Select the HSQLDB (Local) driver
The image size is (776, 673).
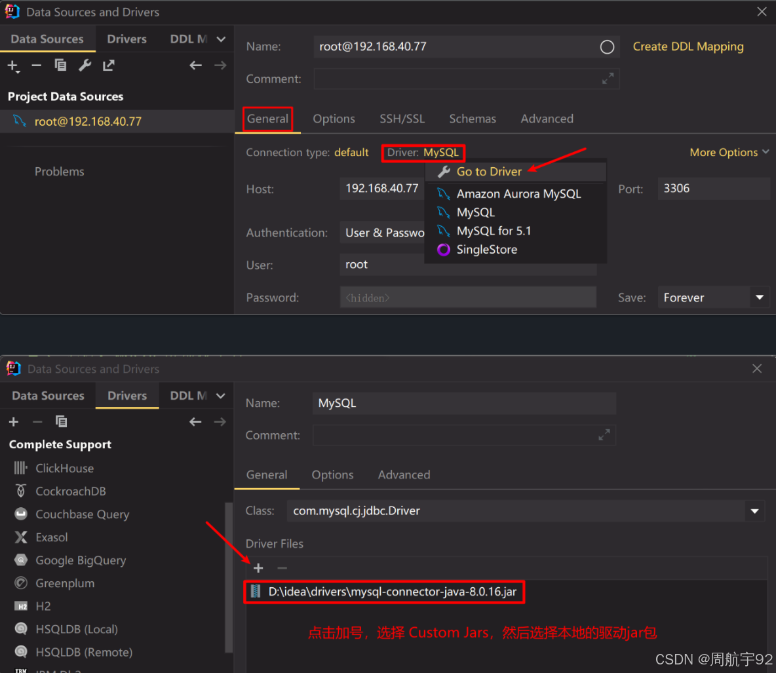tap(77, 629)
